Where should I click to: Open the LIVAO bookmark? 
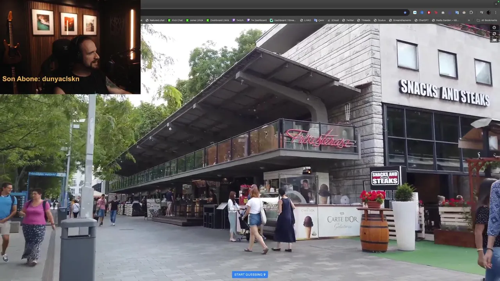[x=305, y=20]
